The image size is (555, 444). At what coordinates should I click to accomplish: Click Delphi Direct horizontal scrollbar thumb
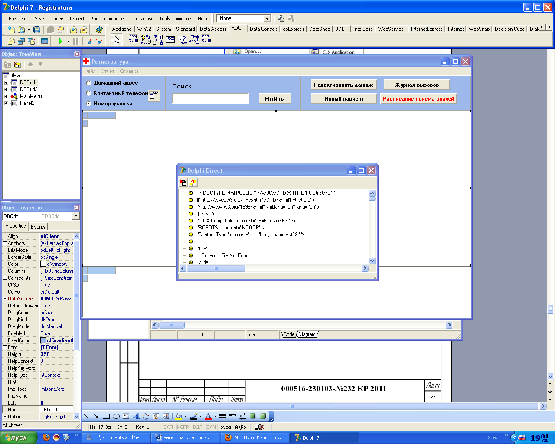click(x=215, y=268)
